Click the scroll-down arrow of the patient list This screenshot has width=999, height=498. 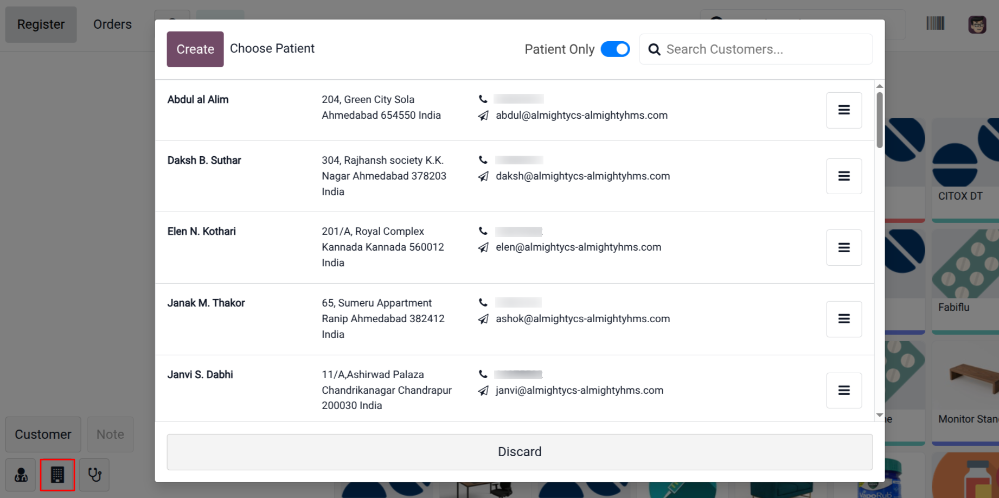(x=879, y=416)
